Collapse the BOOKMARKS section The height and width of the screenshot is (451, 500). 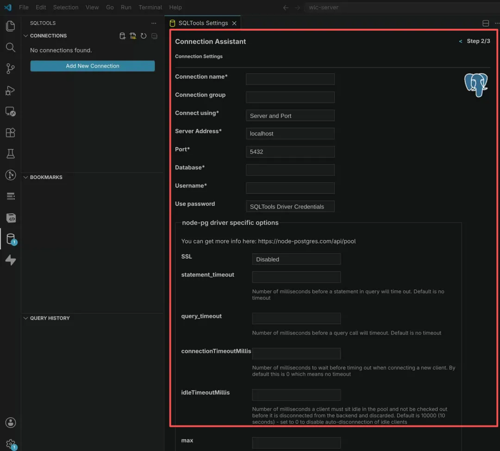click(x=25, y=177)
